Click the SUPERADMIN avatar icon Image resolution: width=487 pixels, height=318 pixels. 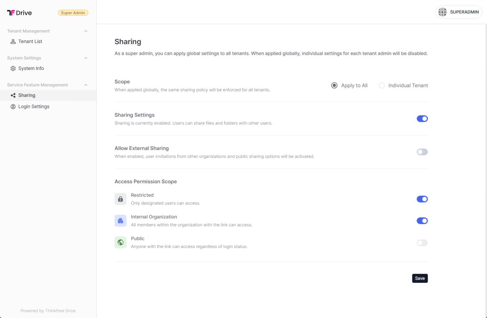coord(443,12)
